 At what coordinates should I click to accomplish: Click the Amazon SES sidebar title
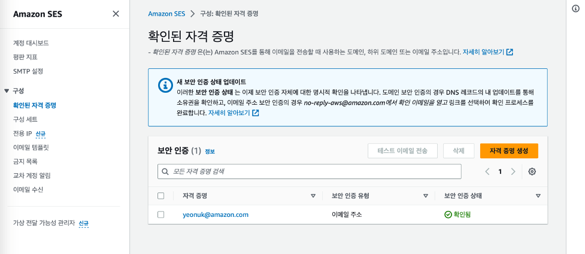(x=38, y=14)
